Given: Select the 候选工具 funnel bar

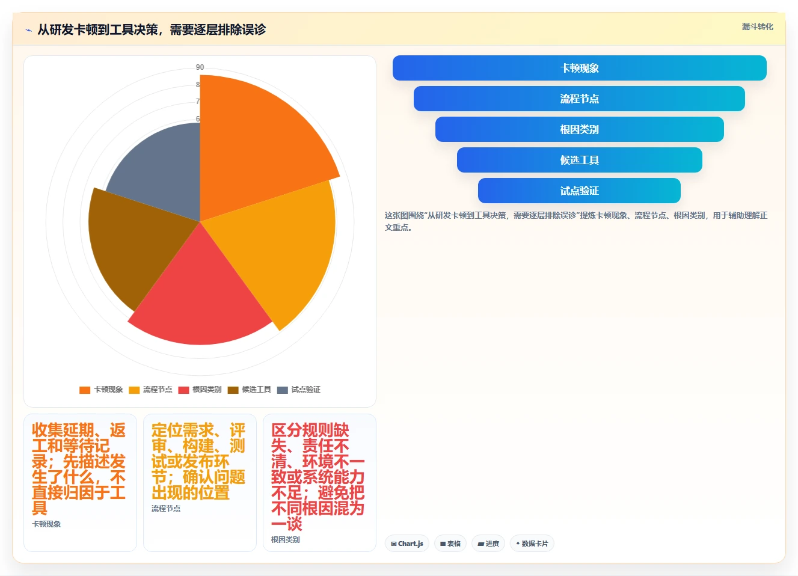Looking at the screenshot, I should (x=580, y=160).
